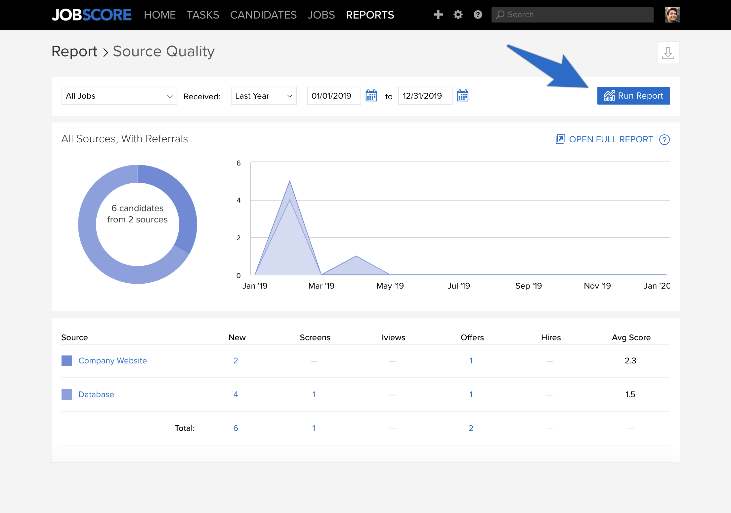The image size is (731, 513).
Task: Open the Company Website source link
Action: [112, 361]
